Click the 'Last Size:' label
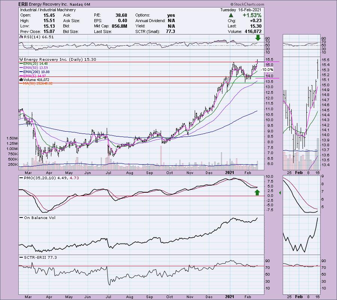 point(103,31)
